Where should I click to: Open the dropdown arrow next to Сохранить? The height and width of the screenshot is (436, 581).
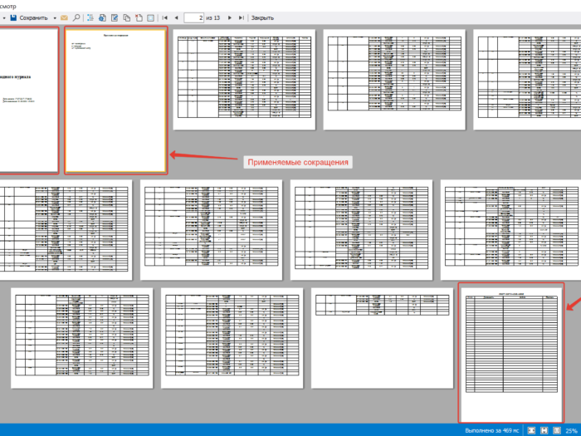pyautogui.click(x=55, y=17)
